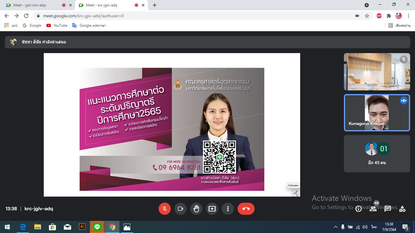415x233 pixels.
Task: Exit fullscreen on the presentation
Action: coord(296,193)
